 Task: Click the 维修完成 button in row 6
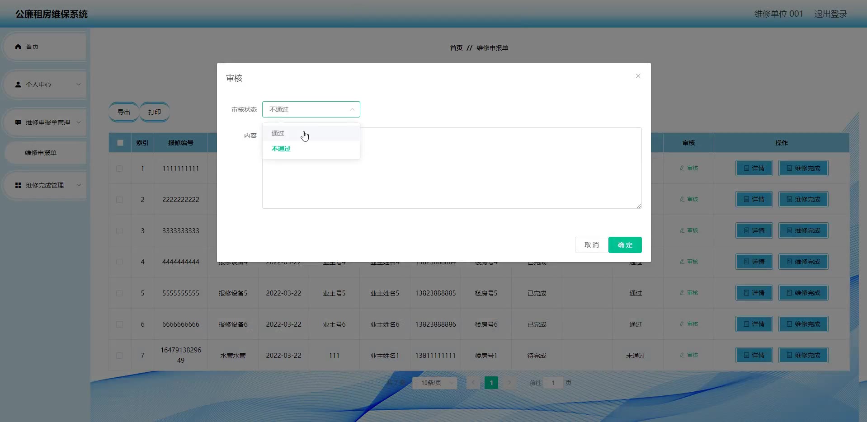[803, 324]
